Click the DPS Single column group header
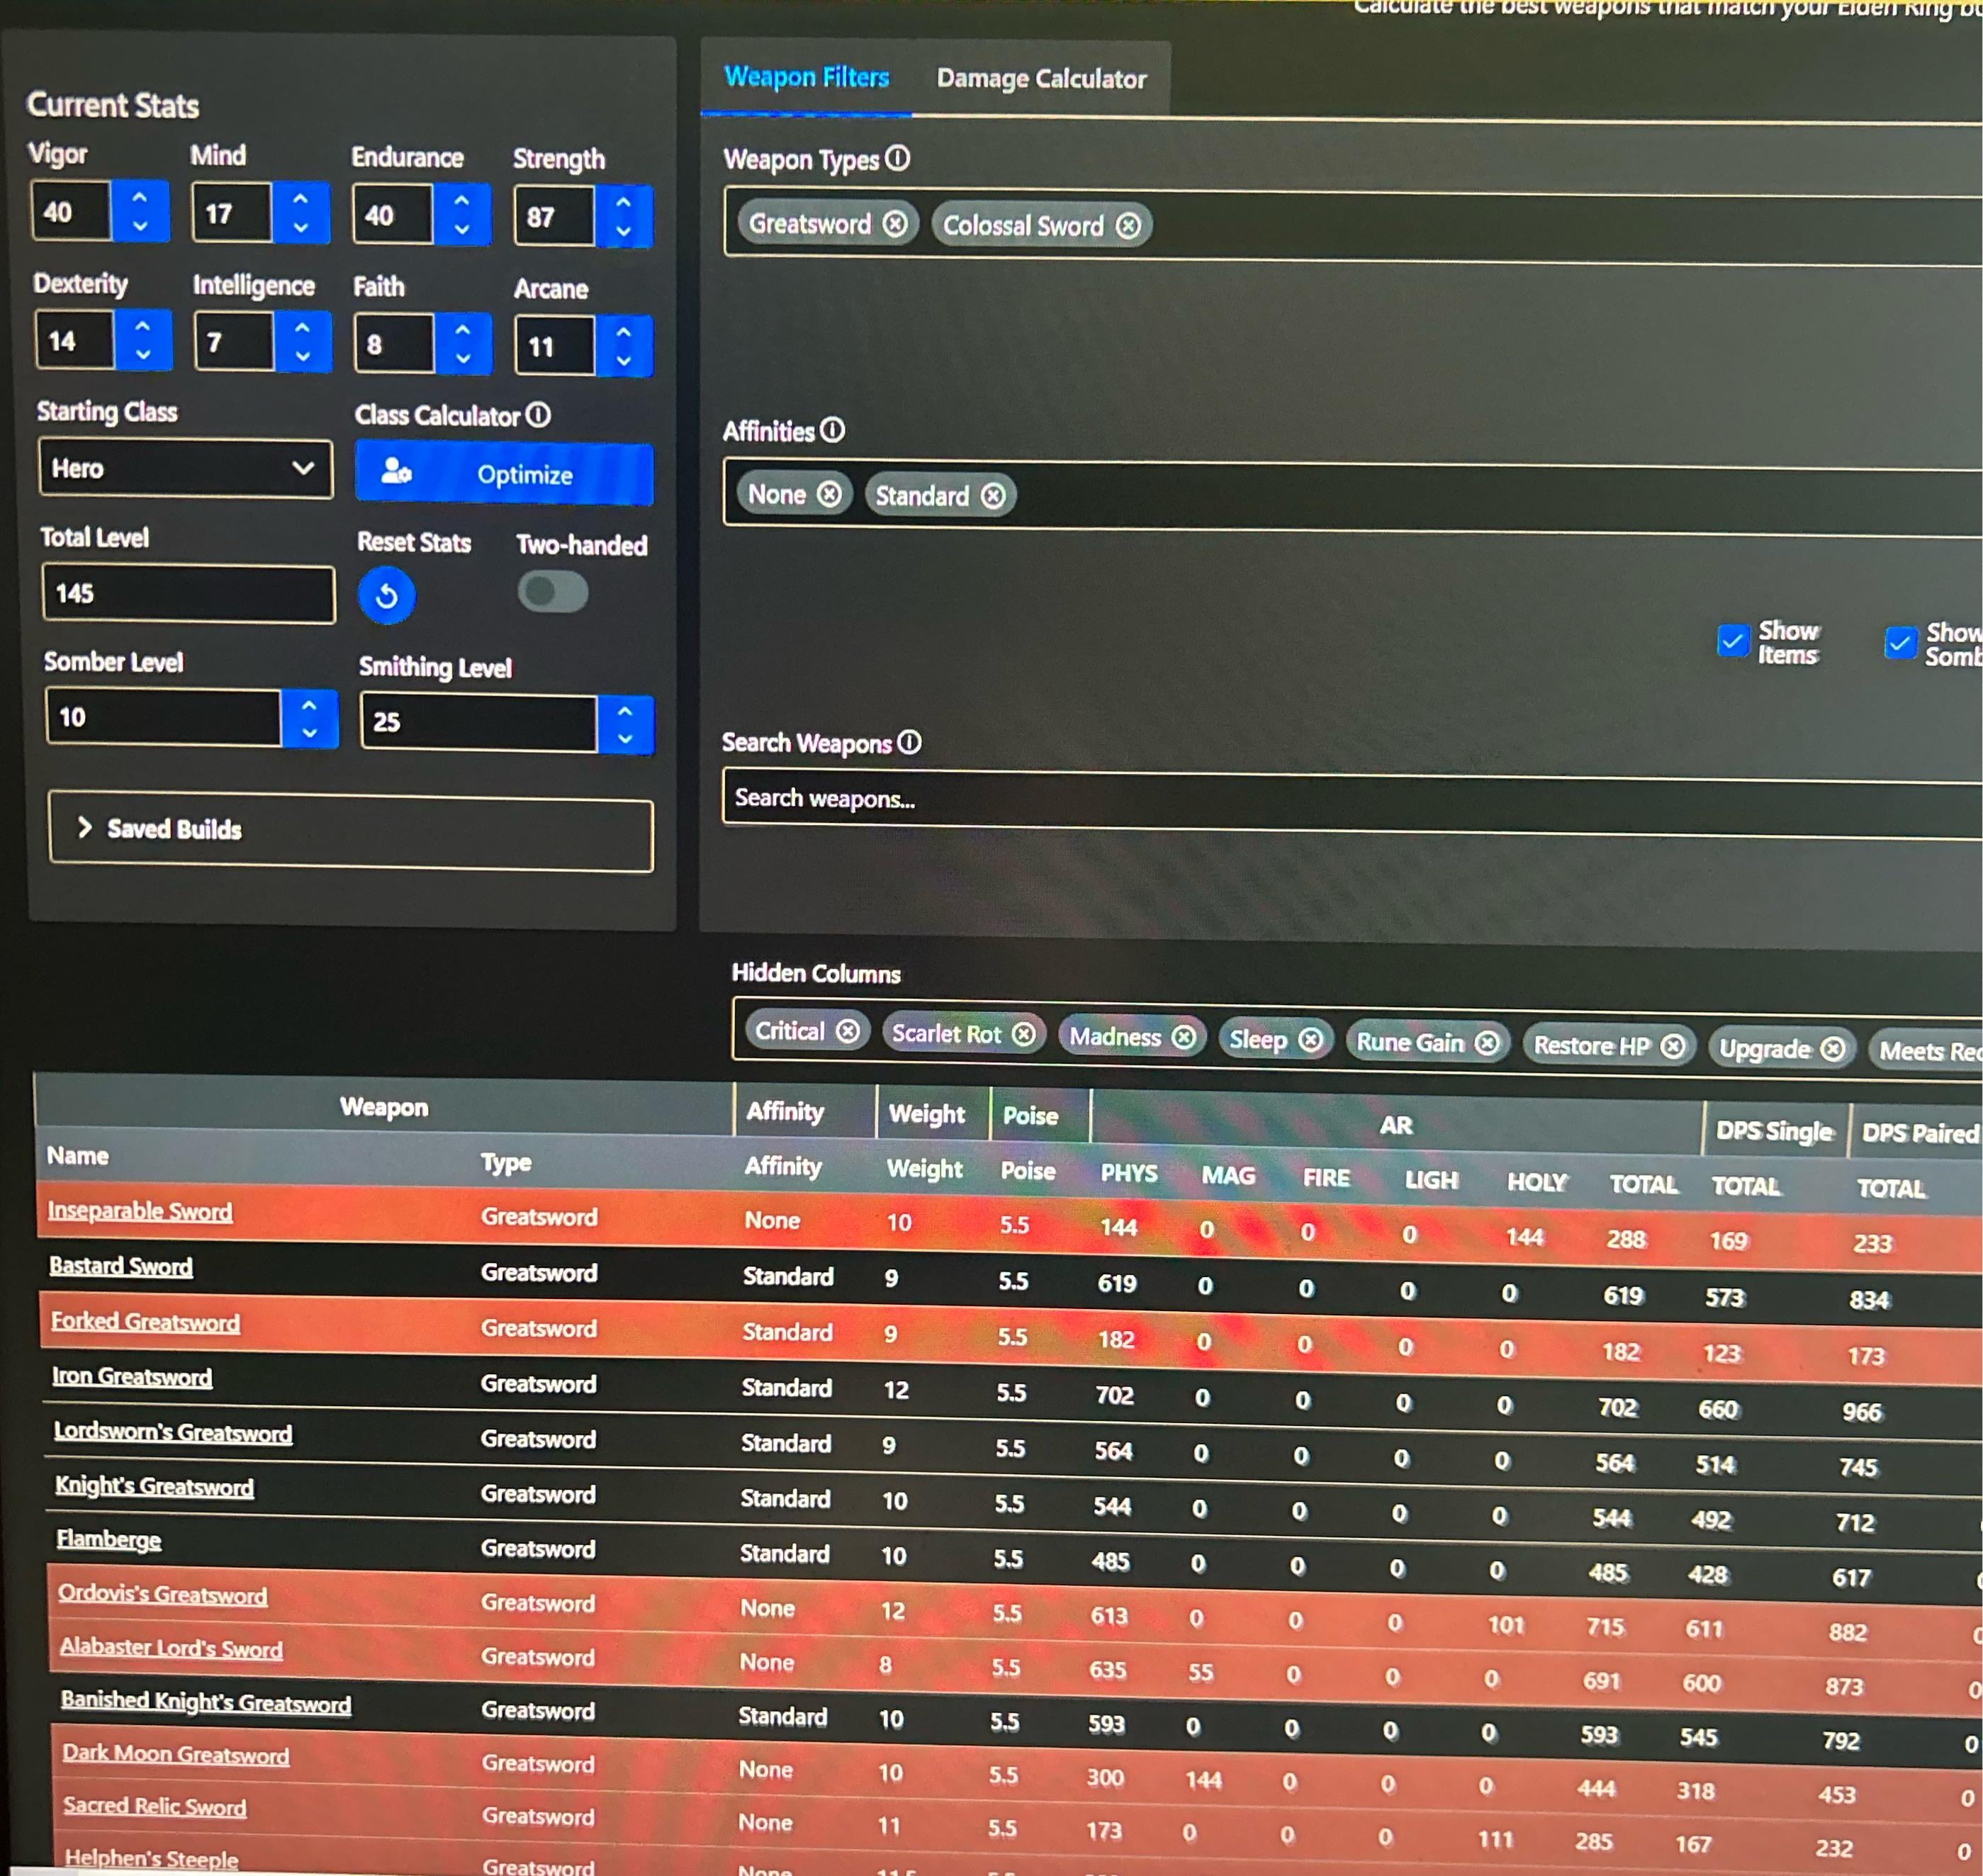Screen dimensions: 1983x1876 click(1774, 1131)
